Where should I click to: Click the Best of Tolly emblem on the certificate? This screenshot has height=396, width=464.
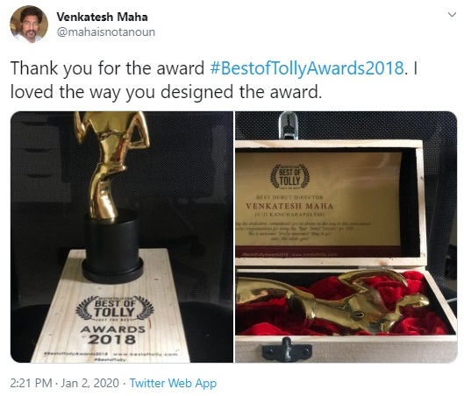coord(290,177)
